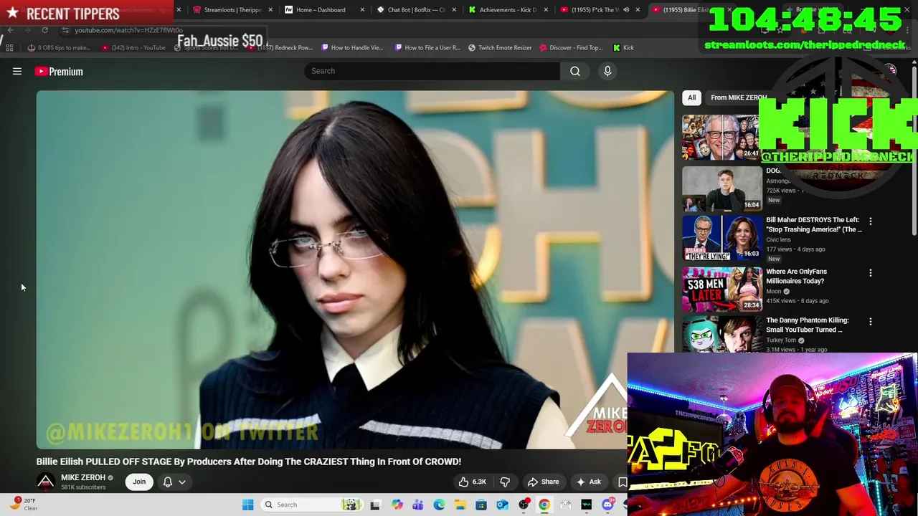Image resolution: width=918 pixels, height=516 pixels.
Task: Open Discord from the taskbar
Action: (608, 505)
